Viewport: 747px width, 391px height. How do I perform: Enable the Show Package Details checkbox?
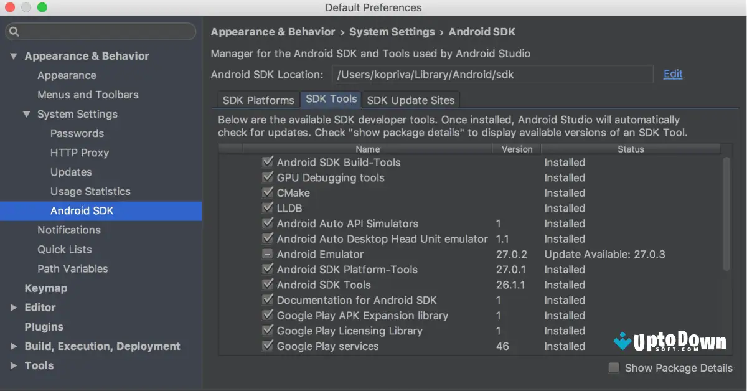click(613, 368)
